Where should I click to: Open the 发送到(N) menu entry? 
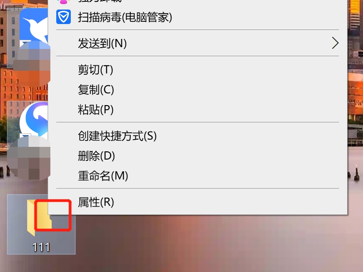point(197,43)
